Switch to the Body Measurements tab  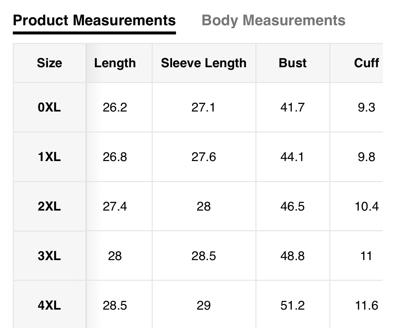[273, 20]
